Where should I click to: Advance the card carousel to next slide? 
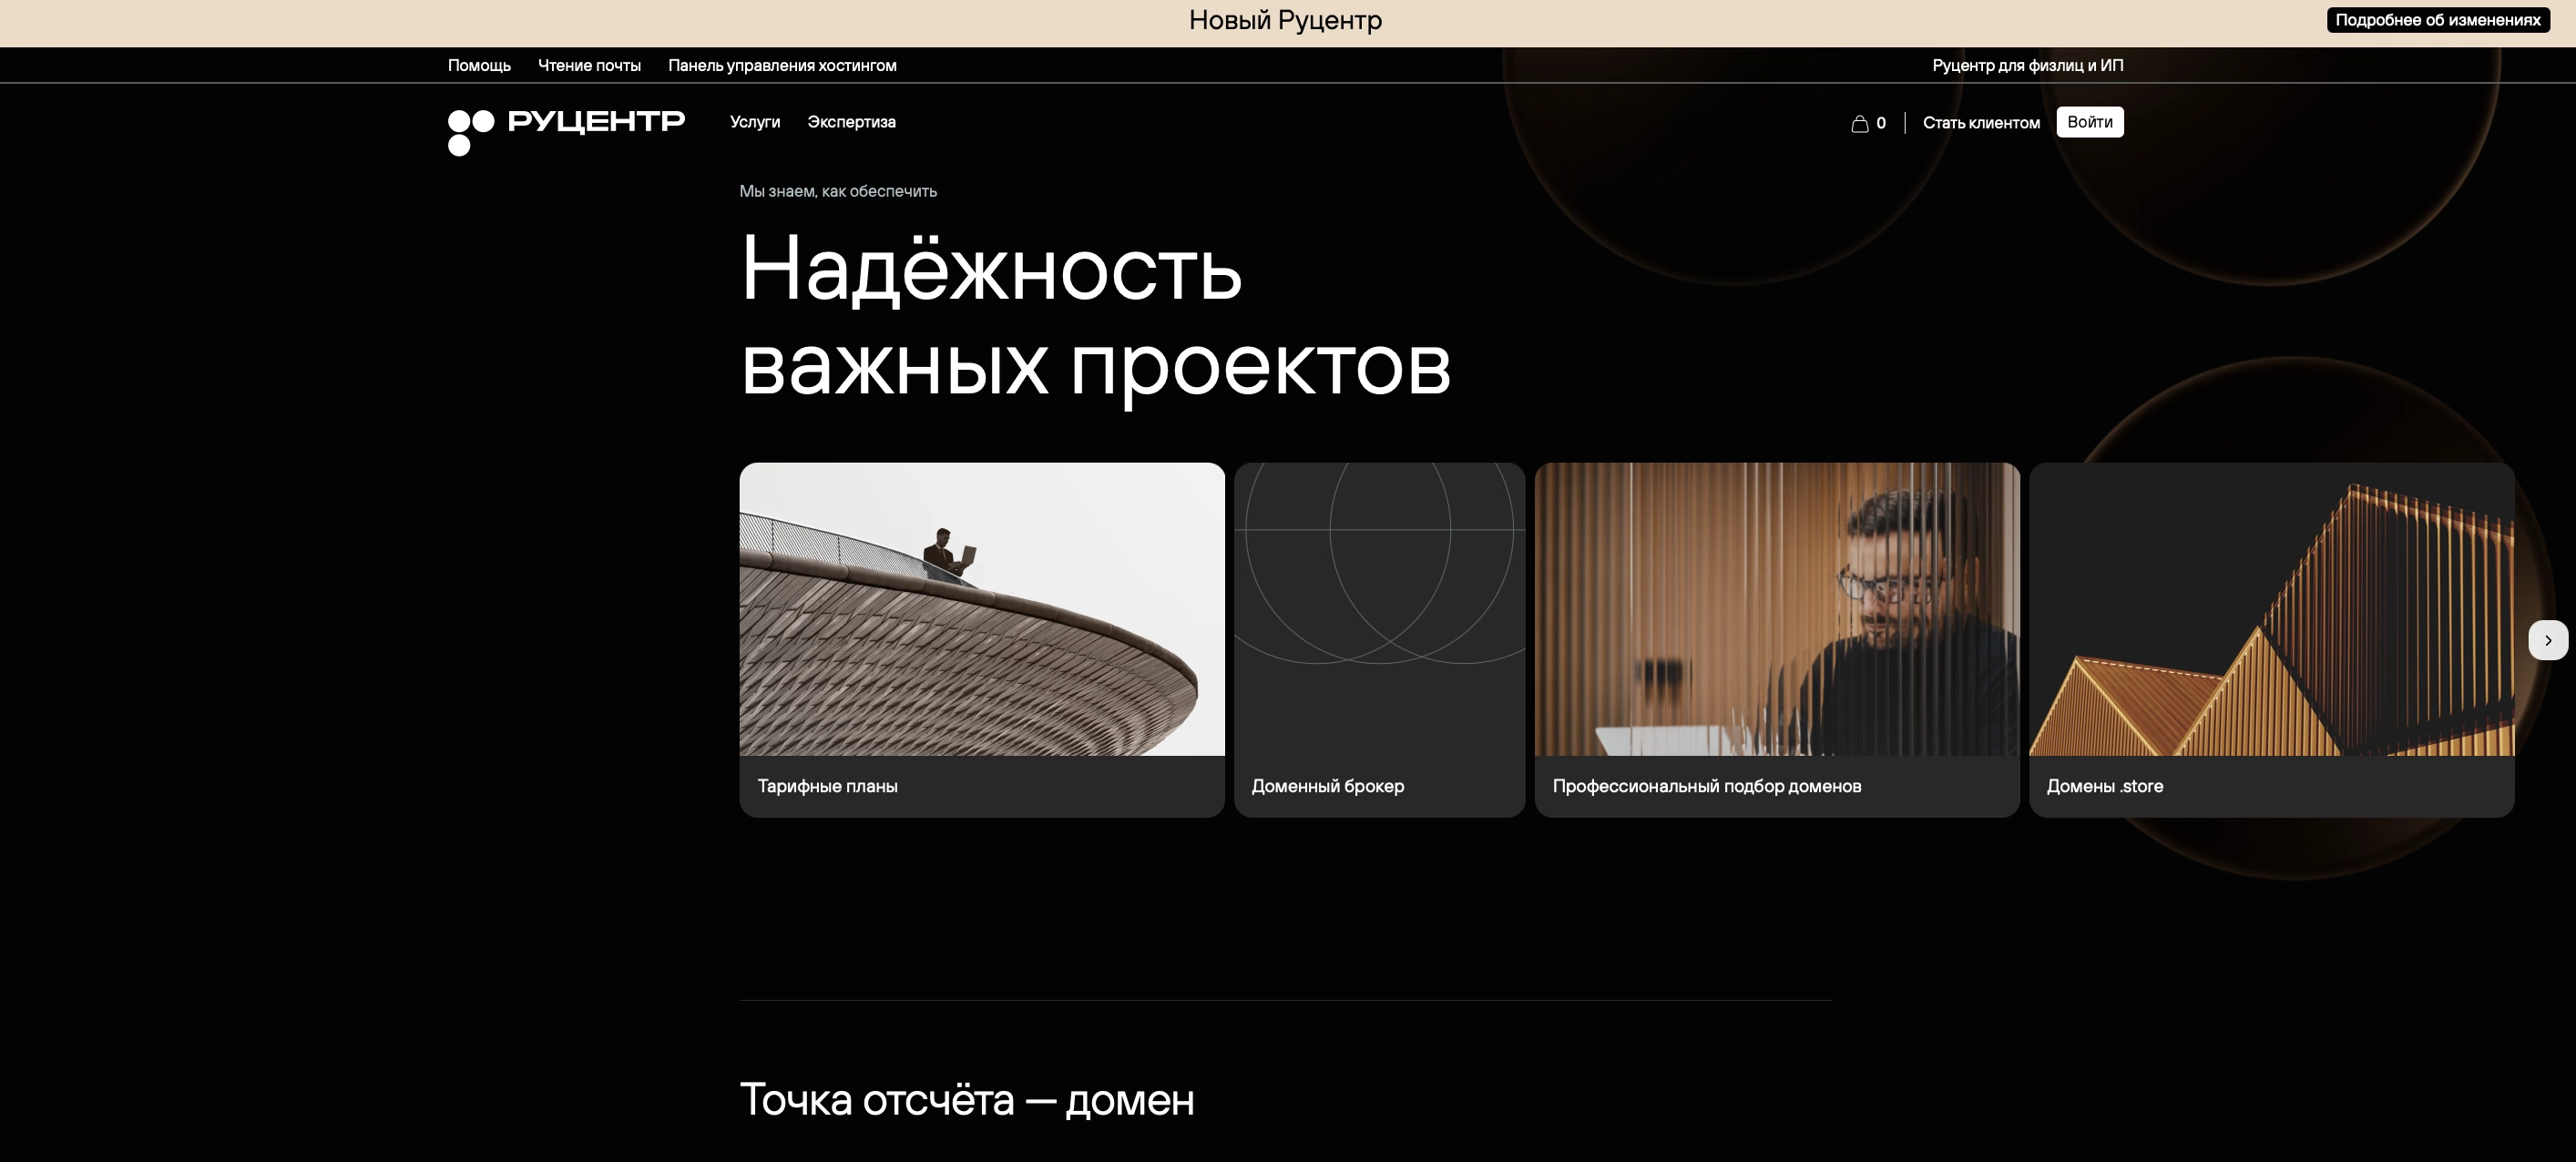(x=2548, y=640)
